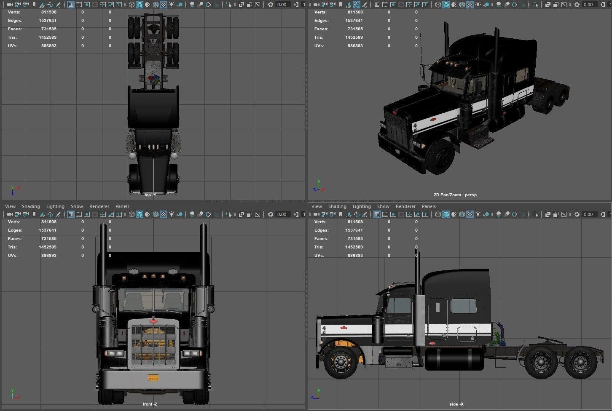Click Smooth Shade All cube in side panel

[446, 214]
